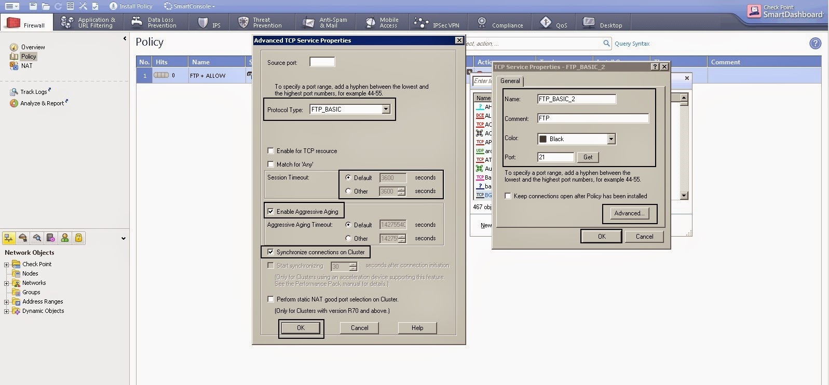Uncheck Enable Aggressive Aging
The width and height of the screenshot is (829, 385).
270,211
